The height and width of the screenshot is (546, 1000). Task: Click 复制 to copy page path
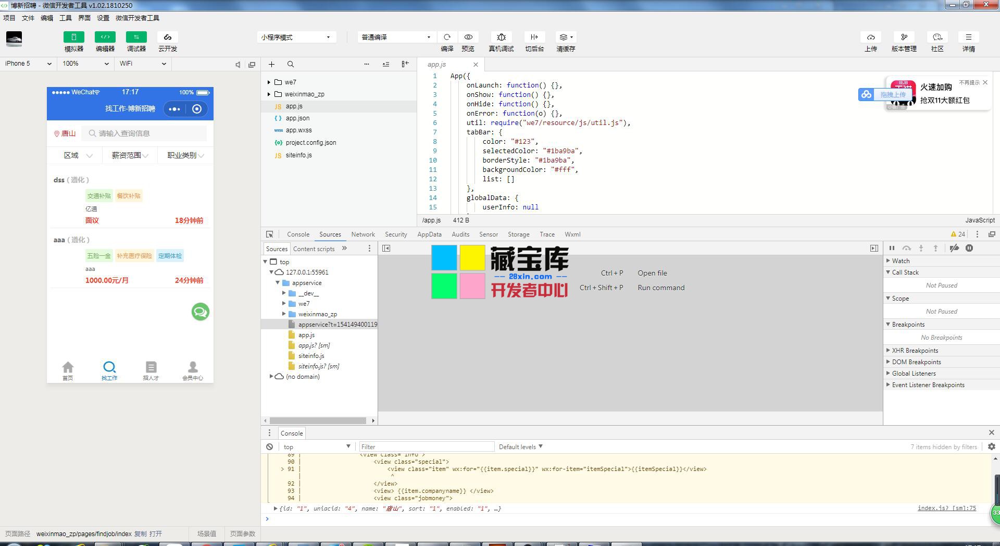coord(140,533)
